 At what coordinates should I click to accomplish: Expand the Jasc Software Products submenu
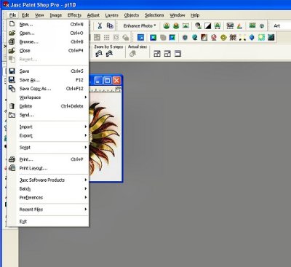tap(48, 180)
